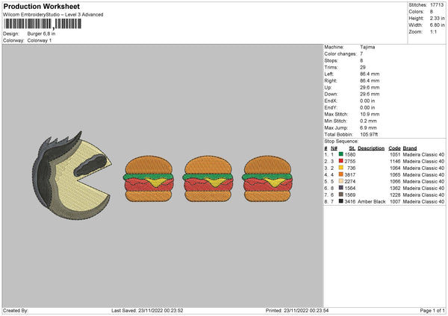Viewport: 448px width, 316px height.
Task: Click the Description column header
Action: click(x=371, y=148)
